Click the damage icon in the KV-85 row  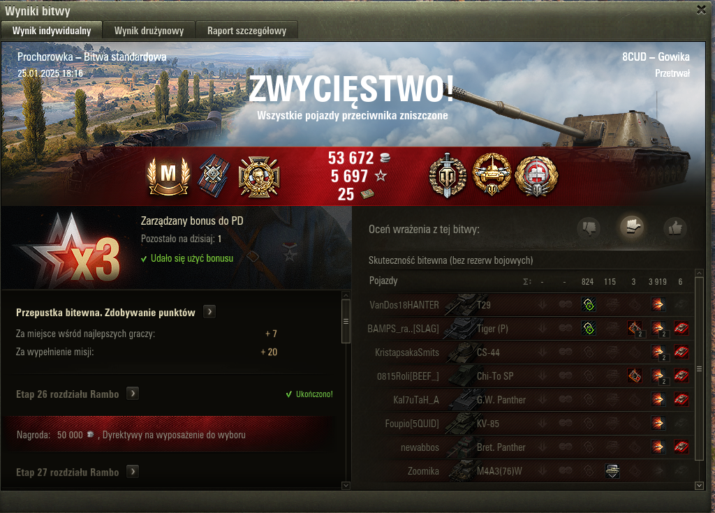658,423
